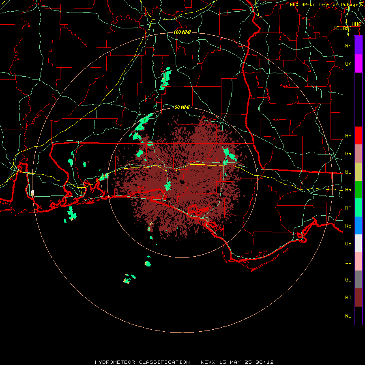Click the 50 NMI range ring label

pos(182,107)
